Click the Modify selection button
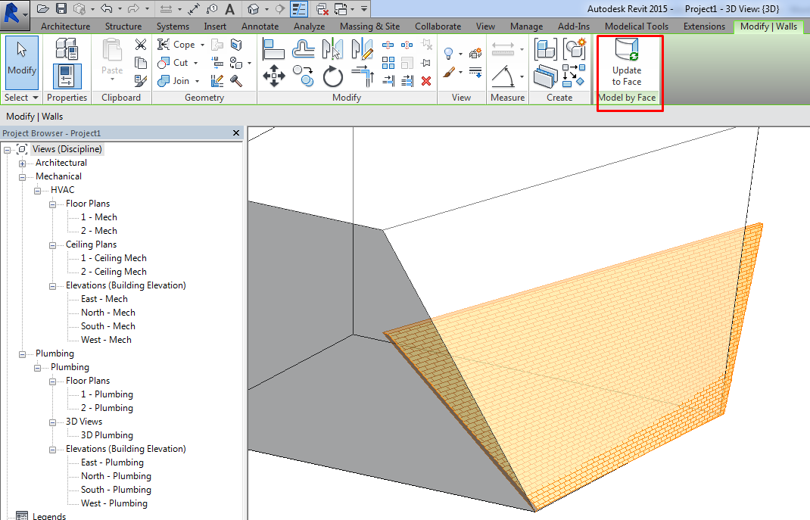The width and height of the screenshot is (810, 520). (22, 62)
